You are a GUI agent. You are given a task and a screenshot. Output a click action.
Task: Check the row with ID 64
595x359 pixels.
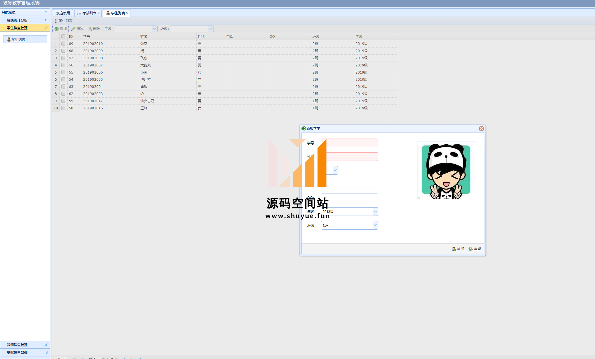(x=63, y=80)
